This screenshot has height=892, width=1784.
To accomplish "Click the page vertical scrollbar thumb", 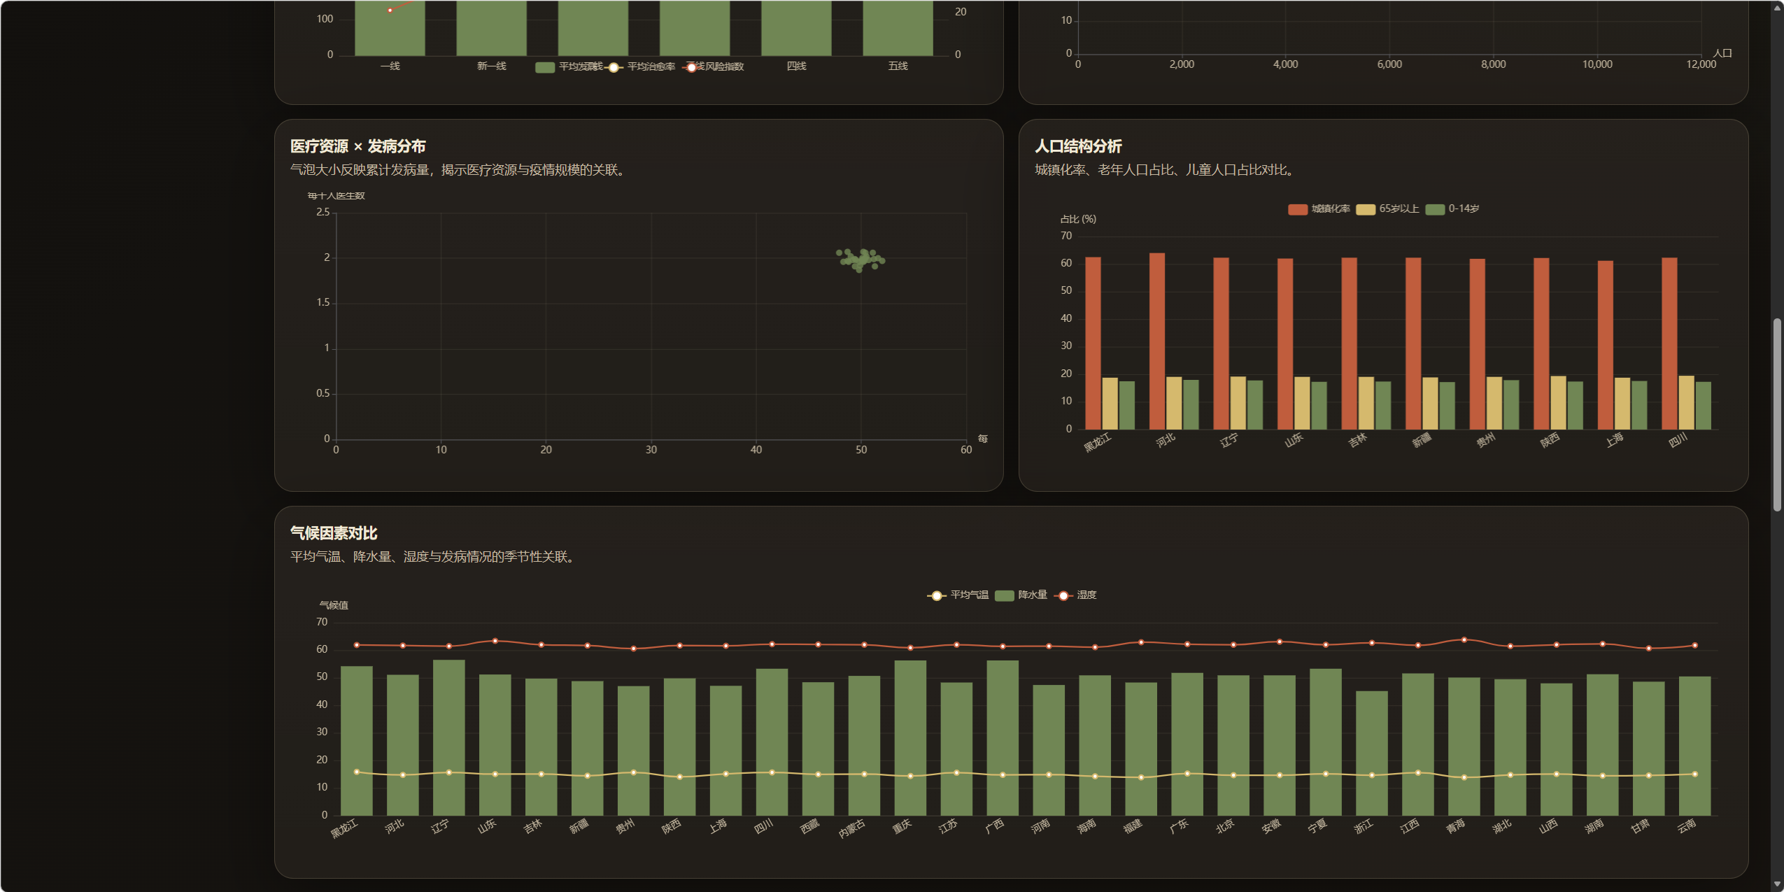I will pyautogui.click(x=1776, y=414).
